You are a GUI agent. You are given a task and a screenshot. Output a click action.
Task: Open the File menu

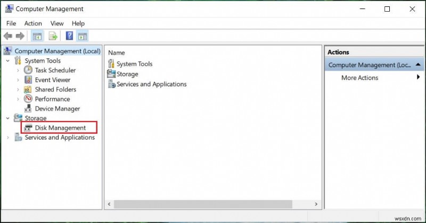click(x=11, y=23)
